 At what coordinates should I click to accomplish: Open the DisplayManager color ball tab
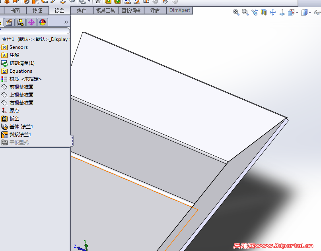tap(43, 22)
